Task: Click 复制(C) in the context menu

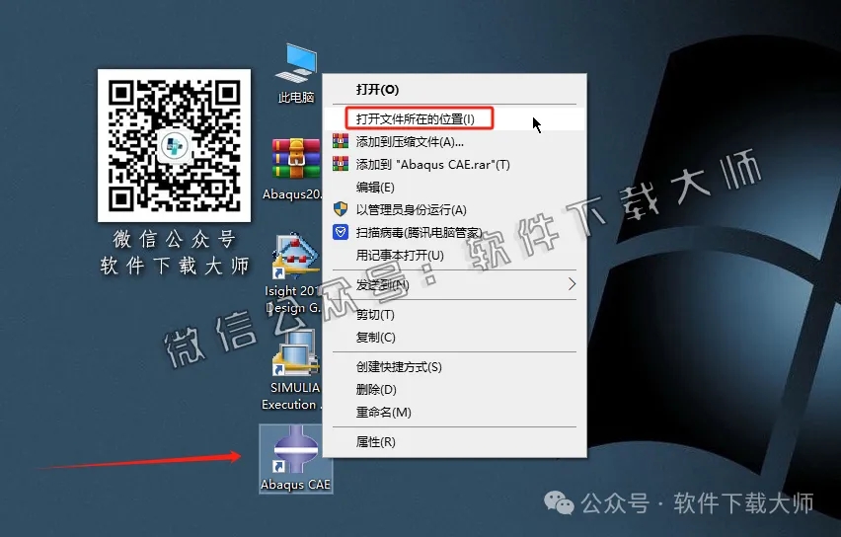Action: point(454,337)
